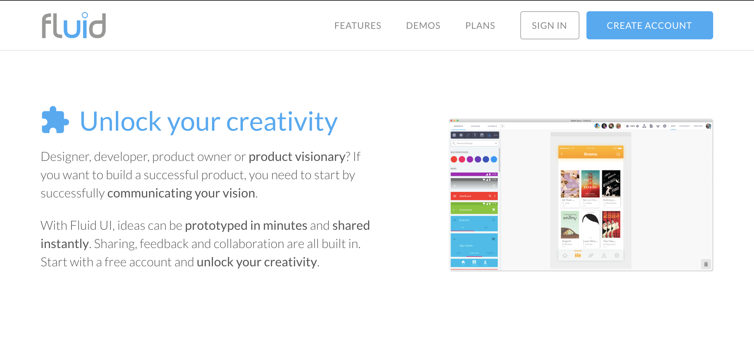The height and width of the screenshot is (338, 754).
Task: Click the blue puzzle piece icon
Action: tap(55, 120)
